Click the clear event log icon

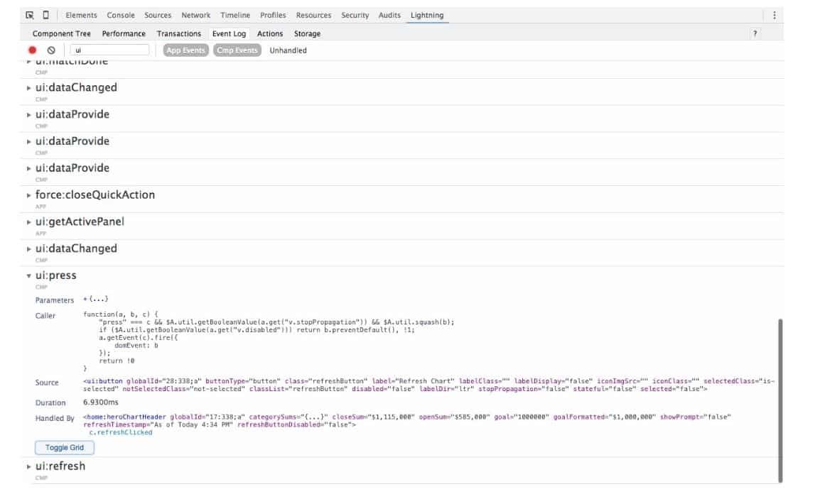click(51, 50)
